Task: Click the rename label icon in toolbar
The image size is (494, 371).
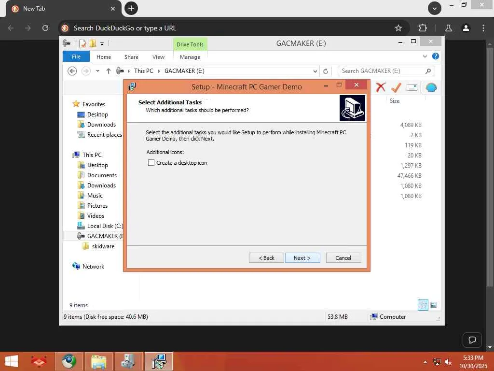Action: (412, 87)
